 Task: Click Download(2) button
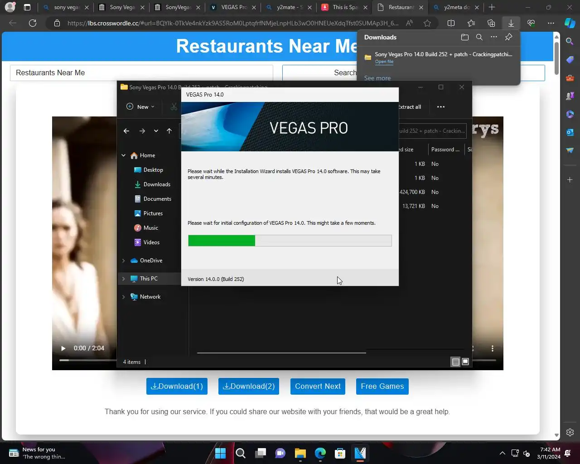tap(249, 387)
